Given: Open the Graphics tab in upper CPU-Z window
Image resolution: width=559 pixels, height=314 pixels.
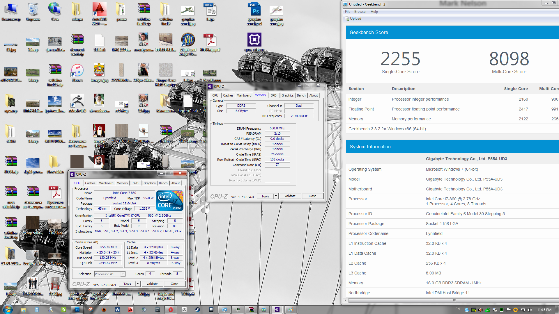Looking at the screenshot, I should click(x=288, y=95).
